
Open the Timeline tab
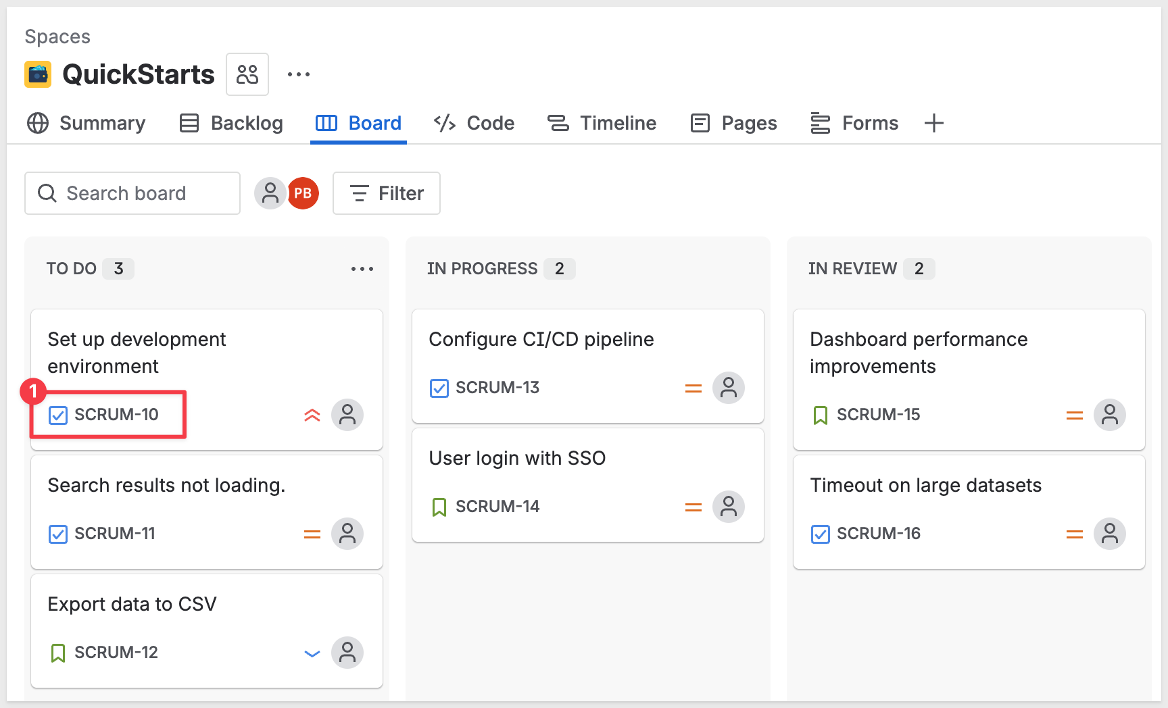pyautogui.click(x=602, y=123)
